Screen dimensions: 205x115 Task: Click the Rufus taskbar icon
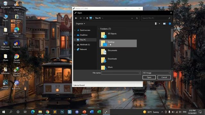(x=106, y=112)
